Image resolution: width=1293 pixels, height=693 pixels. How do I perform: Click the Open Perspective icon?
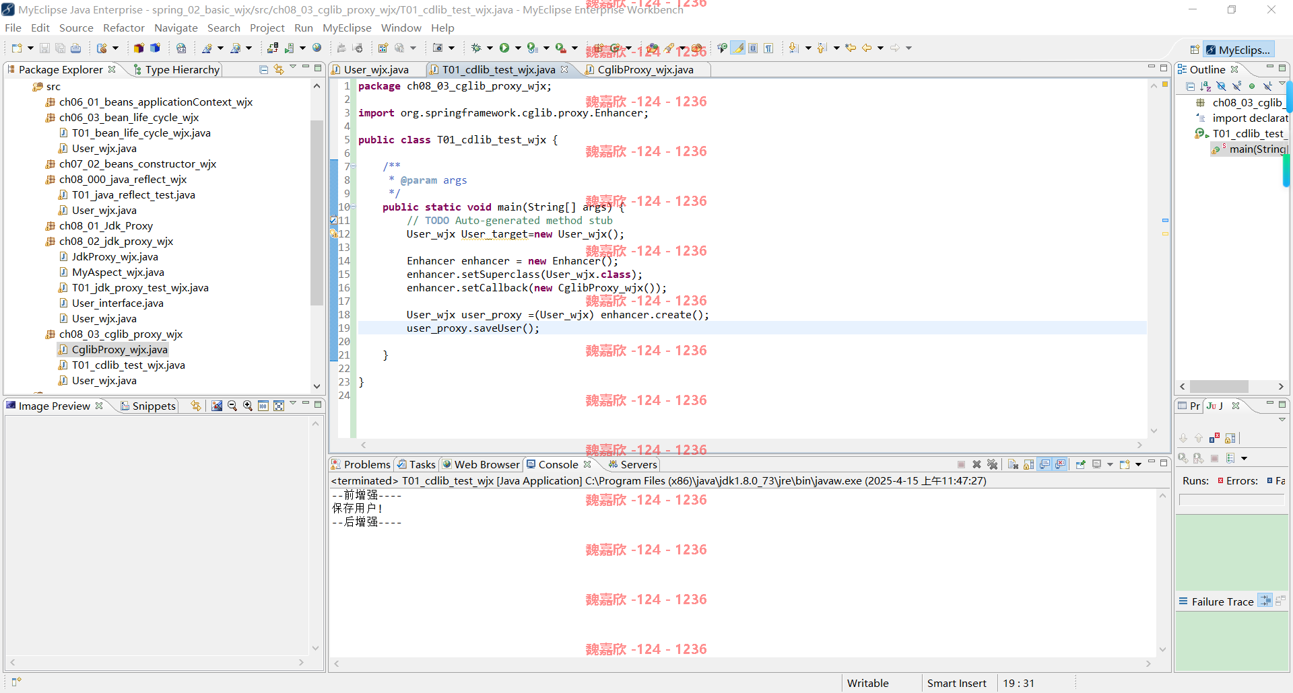1194,50
